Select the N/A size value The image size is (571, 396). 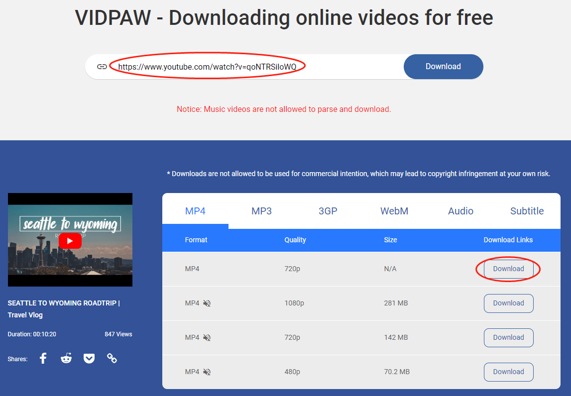390,269
